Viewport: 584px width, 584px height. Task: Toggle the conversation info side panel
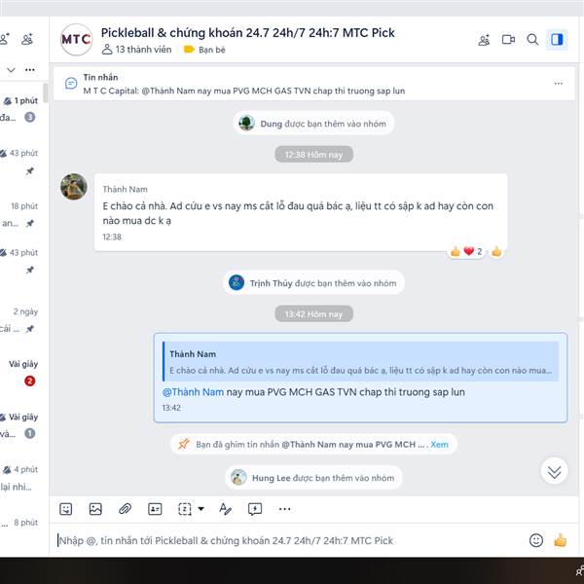[x=557, y=40]
